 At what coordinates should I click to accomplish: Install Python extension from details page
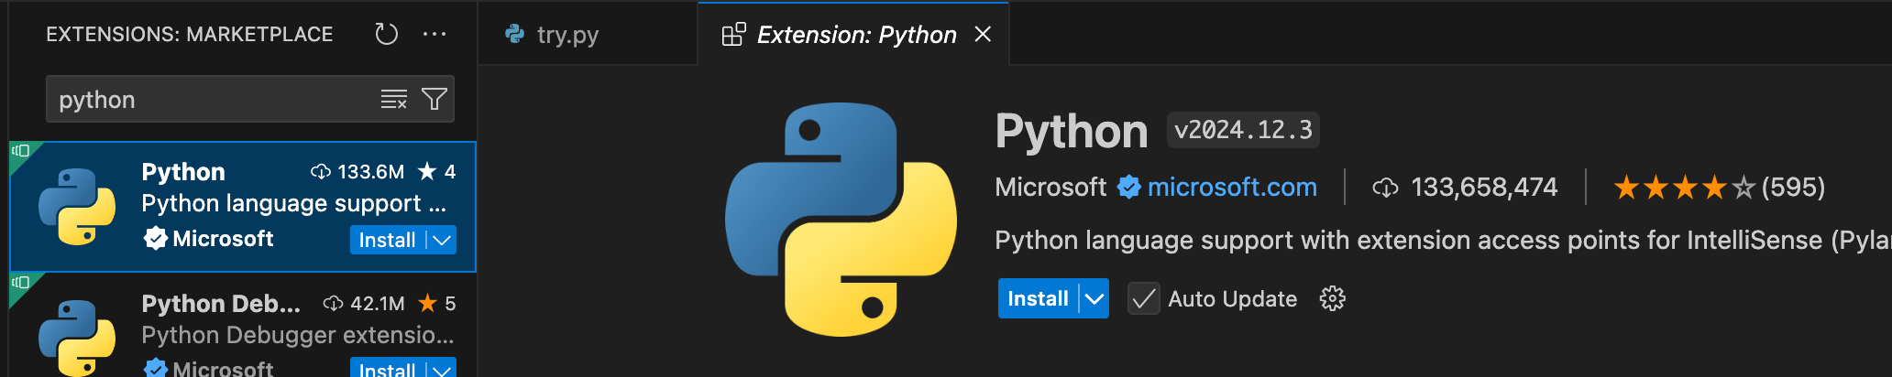point(1038,298)
